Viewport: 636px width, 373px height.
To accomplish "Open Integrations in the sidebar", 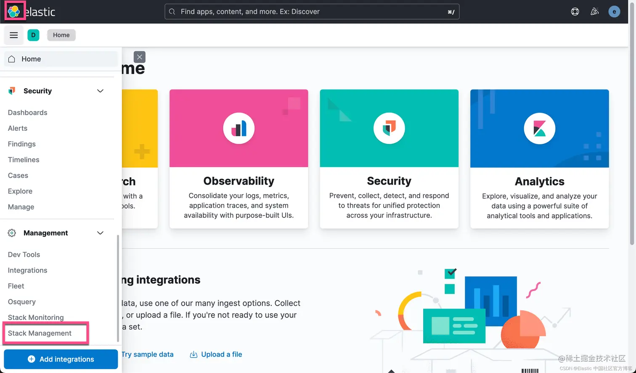I will pyautogui.click(x=27, y=270).
